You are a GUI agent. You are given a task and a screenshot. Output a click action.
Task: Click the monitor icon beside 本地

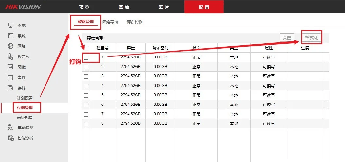10,25
